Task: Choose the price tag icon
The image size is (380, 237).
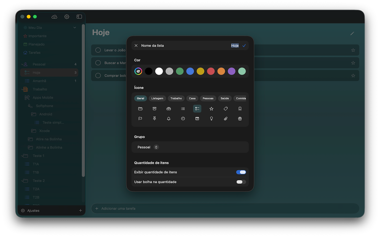Action: (226, 109)
